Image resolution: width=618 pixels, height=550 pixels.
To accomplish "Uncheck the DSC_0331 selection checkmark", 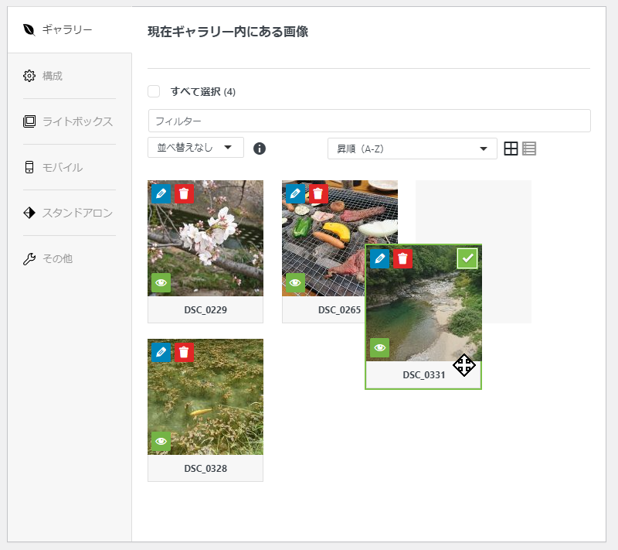I will click(467, 258).
